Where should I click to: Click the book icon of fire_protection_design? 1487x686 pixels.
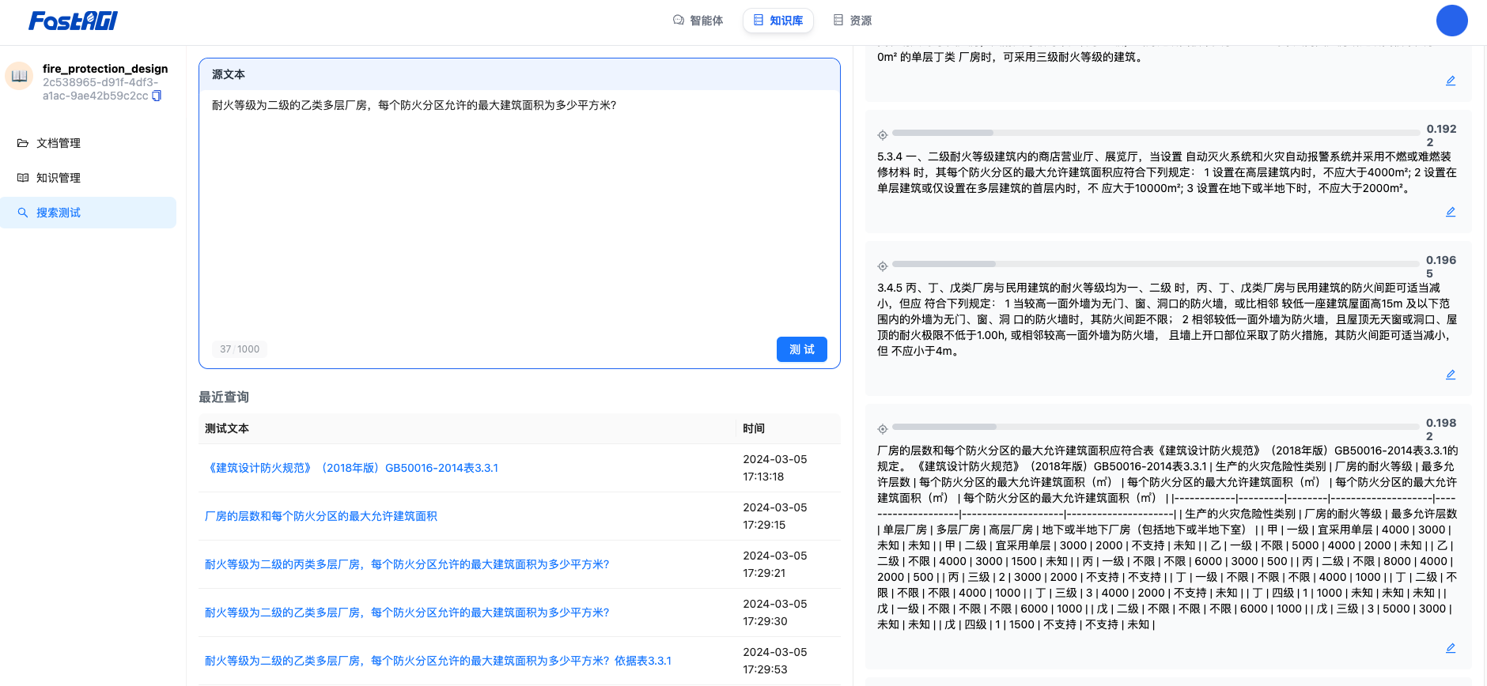19,76
